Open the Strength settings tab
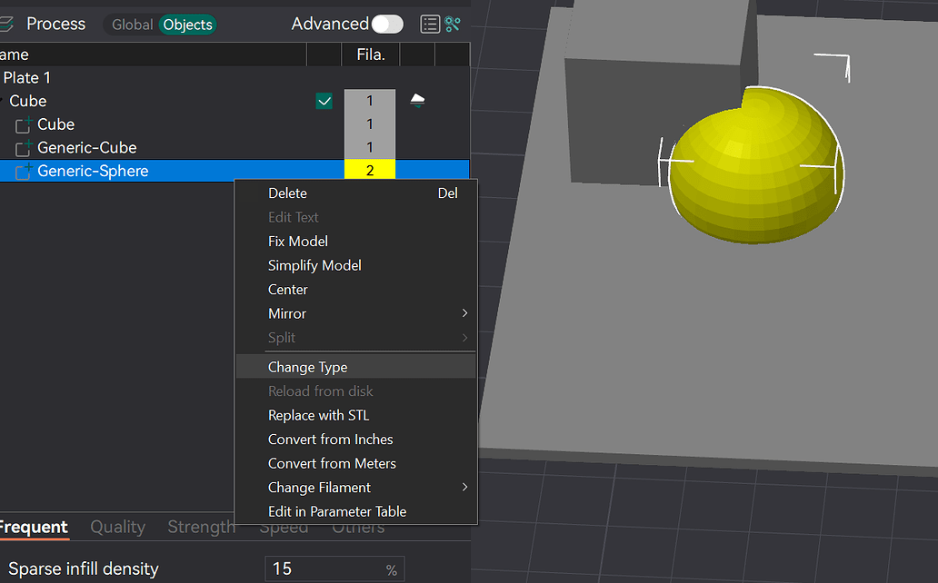This screenshot has width=938, height=583. [x=201, y=527]
